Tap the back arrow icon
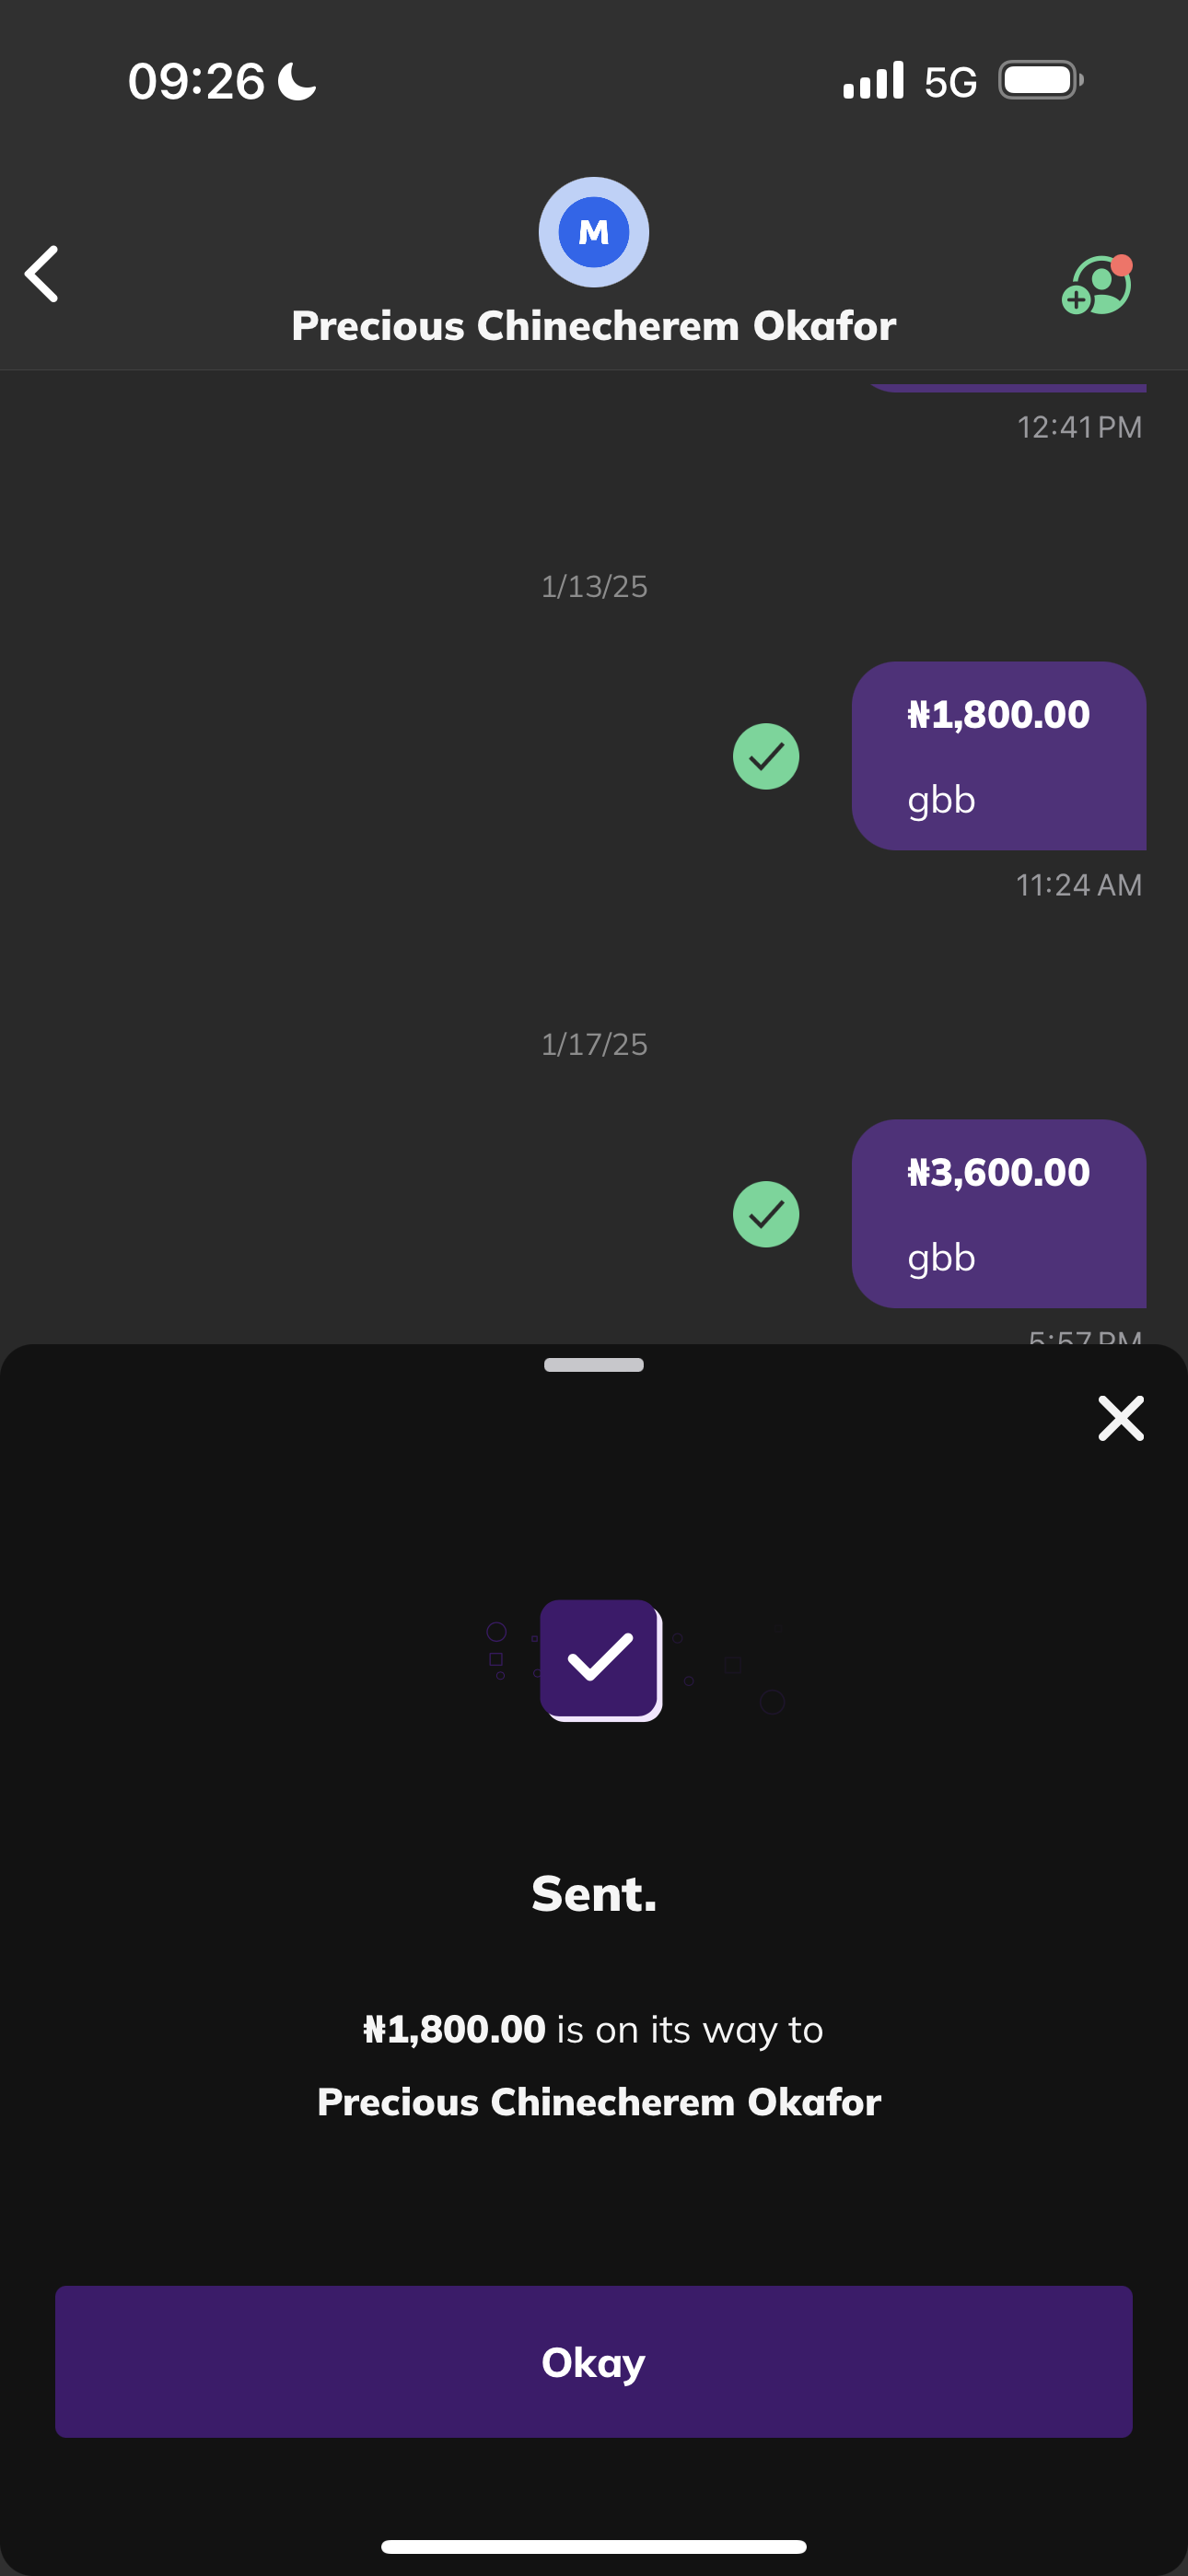Viewport: 1188px width, 2576px height. coord(42,273)
